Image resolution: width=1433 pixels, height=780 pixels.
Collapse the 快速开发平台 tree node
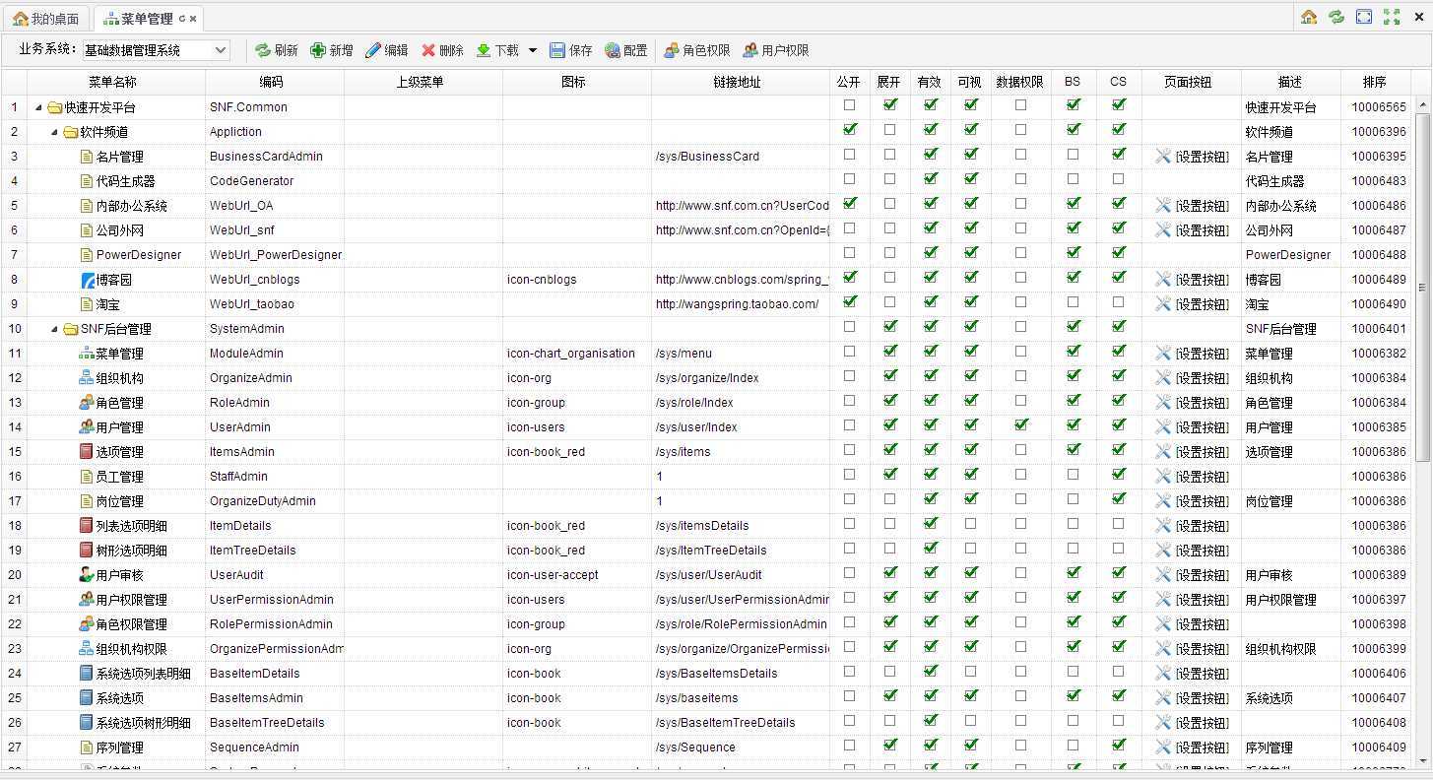click(x=39, y=107)
